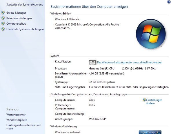This screenshot has width=171, height=134.
Task: Select the Stift- und Fingereingabe value text
Action: (x=129, y=87)
